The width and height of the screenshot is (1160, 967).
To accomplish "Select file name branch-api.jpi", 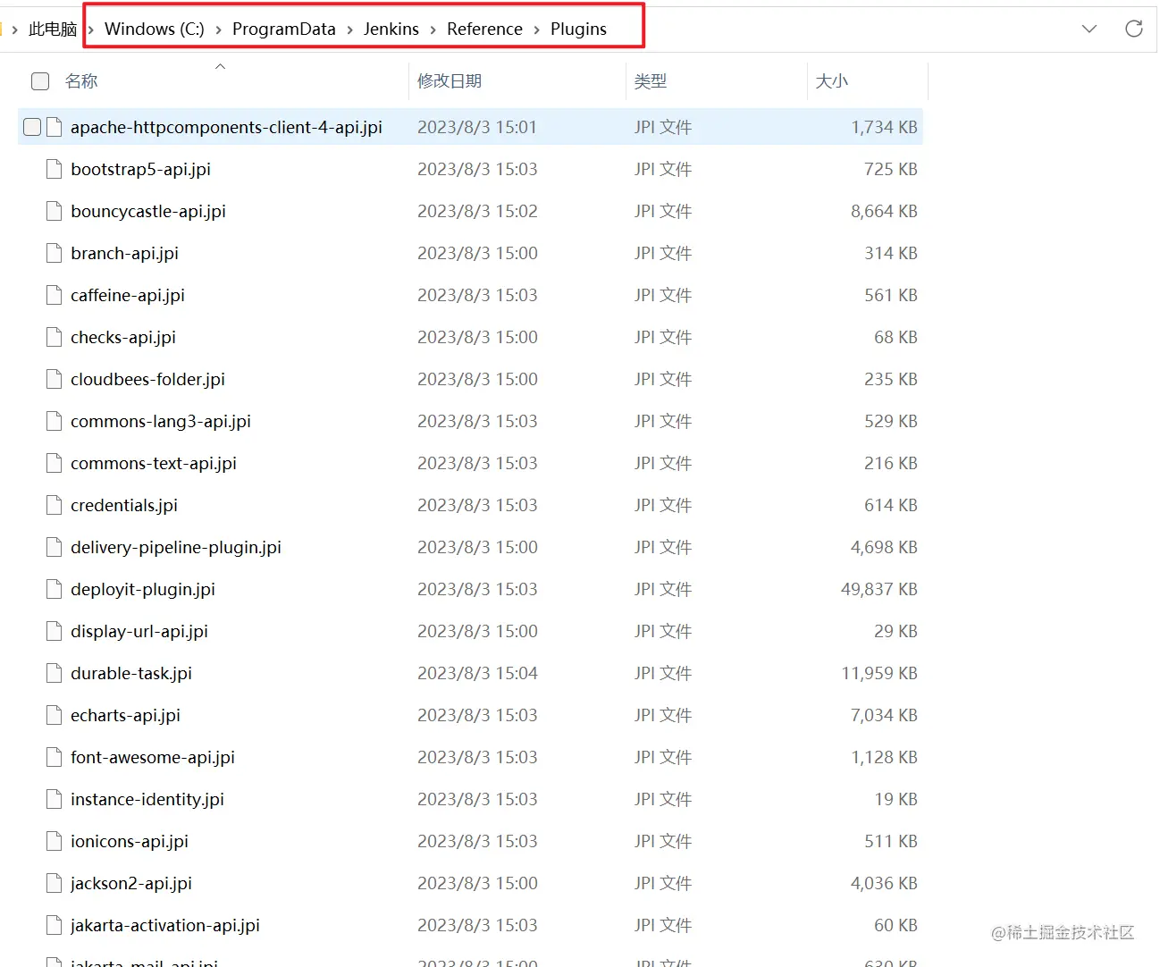I will click(x=125, y=253).
